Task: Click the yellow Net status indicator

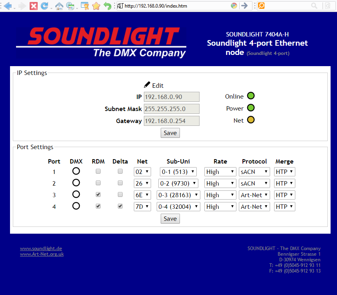Action: [250, 120]
